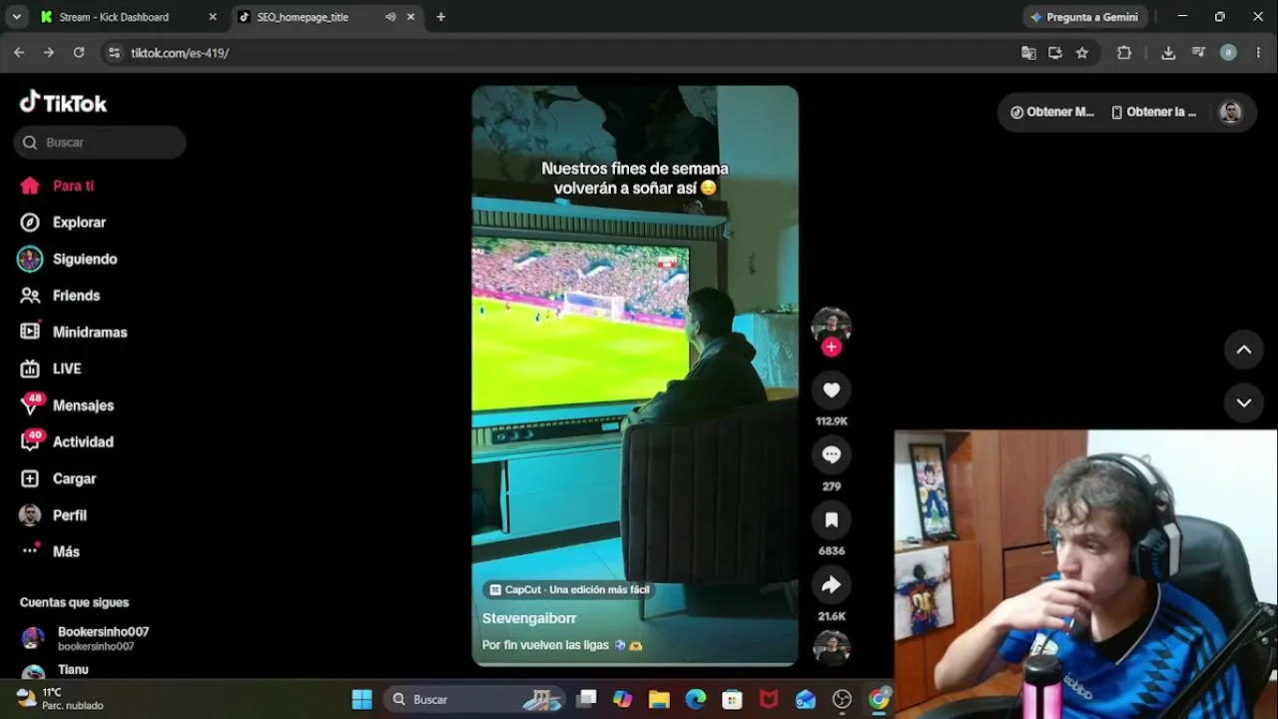Open the Chrome profile avatar
The width and height of the screenshot is (1278, 719).
(1229, 53)
